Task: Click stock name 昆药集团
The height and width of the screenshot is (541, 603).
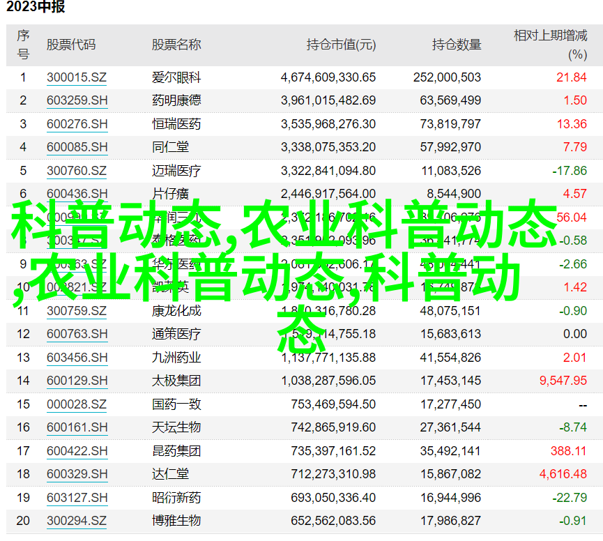Action: [176, 451]
